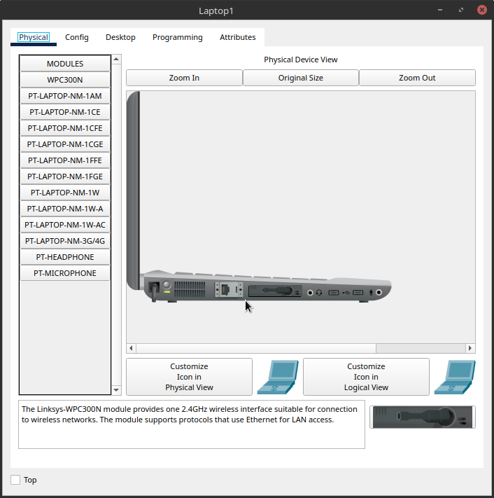
Task: Click the laptop icon beside Physical View customize
Action: (x=277, y=377)
